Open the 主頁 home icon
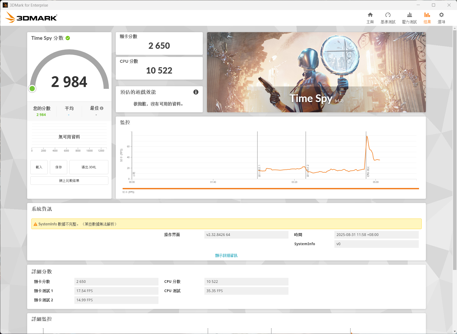Screen dimensions: 457x334 click(370, 15)
